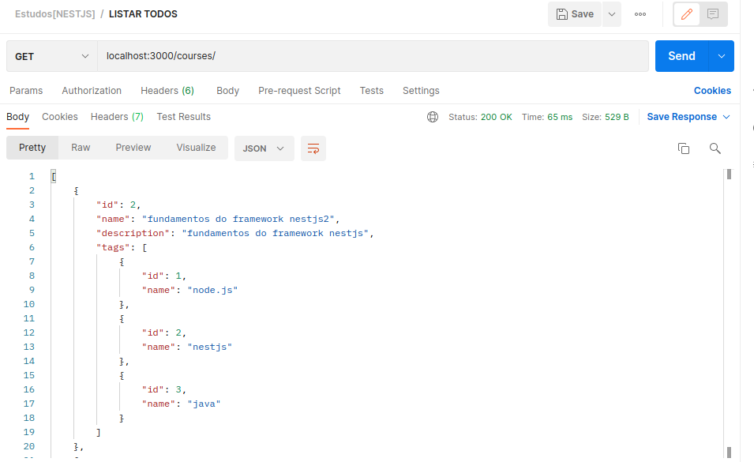This screenshot has height=462, width=754.
Task: Open the request Cookies link
Action: click(x=711, y=90)
